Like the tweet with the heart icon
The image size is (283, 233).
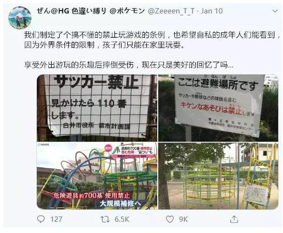tap(170, 219)
